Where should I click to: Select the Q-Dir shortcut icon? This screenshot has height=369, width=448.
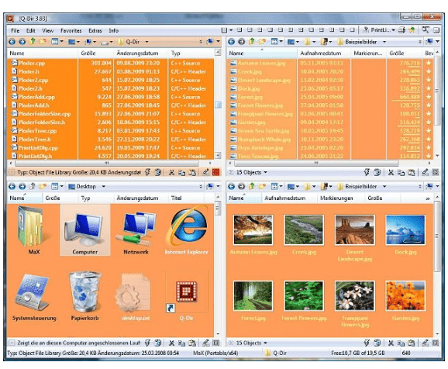187,296
